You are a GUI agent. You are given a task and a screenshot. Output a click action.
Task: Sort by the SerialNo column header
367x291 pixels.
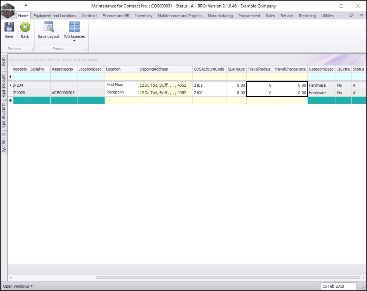(39, 69)
